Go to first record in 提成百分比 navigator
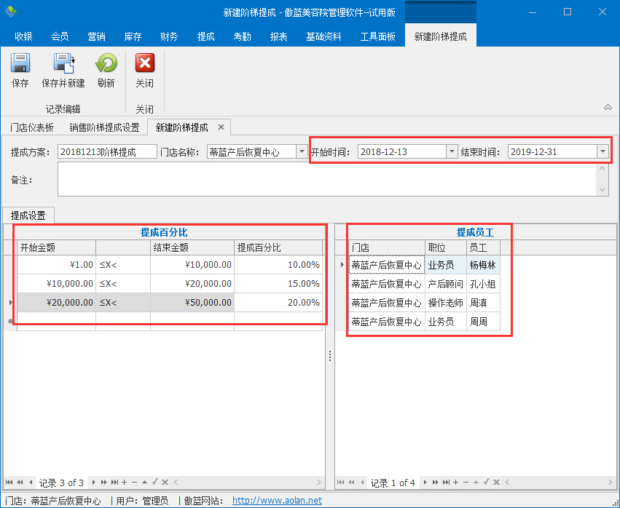The height and width of the screenshot is (508, 620). [9, 483]
